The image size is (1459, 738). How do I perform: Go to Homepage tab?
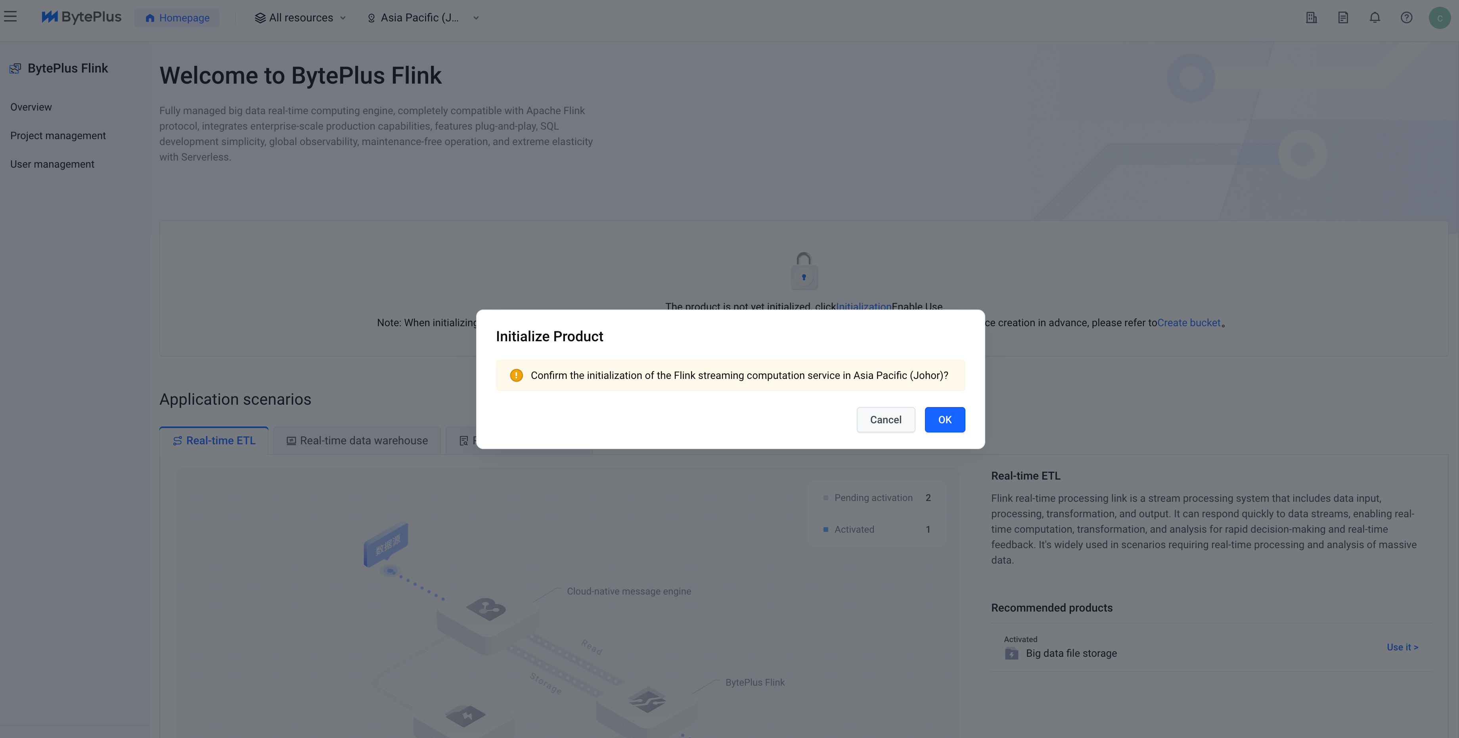point(177,17)
